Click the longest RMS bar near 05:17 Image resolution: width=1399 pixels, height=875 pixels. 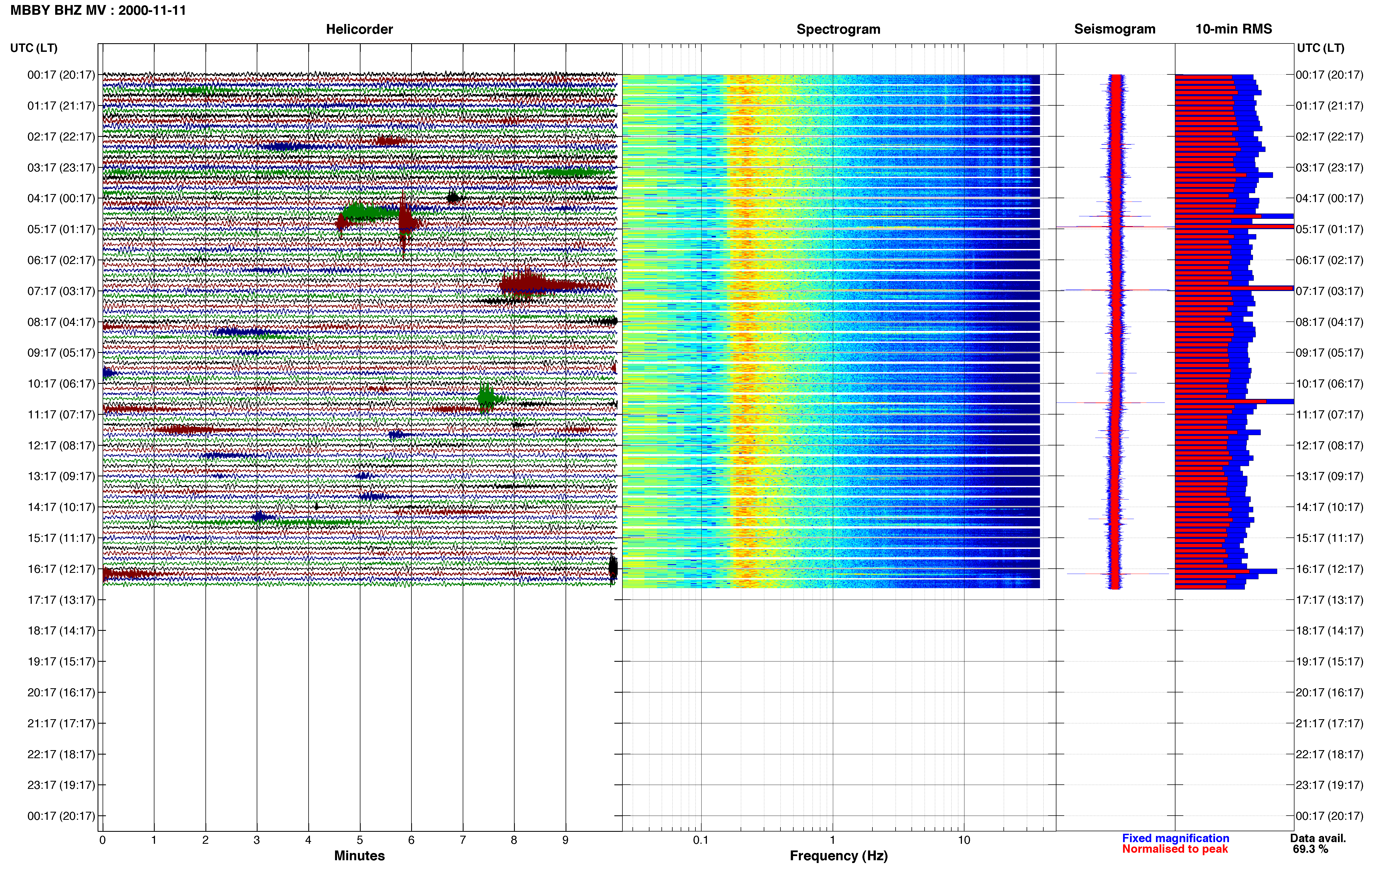pyautogui.click(x=1234, y=226)
